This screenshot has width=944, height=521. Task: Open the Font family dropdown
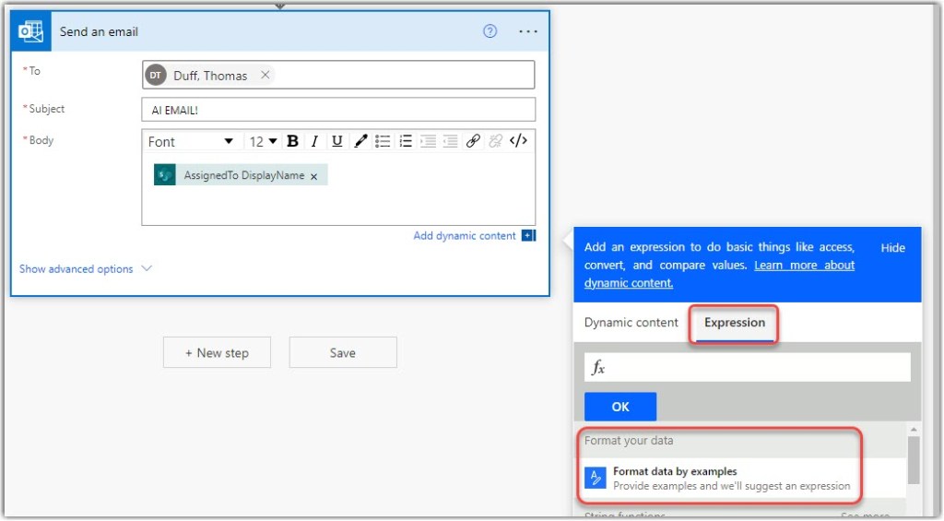[191, 141]
